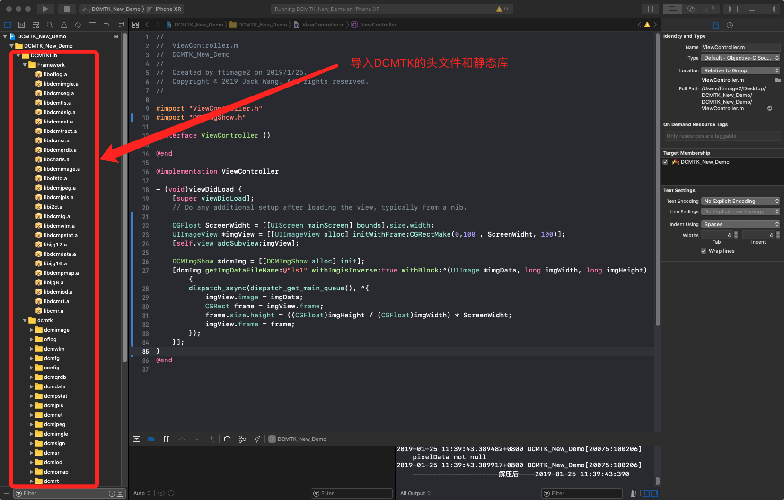Toggle the debug area visibility
The image size is (784, 500).
752,9
